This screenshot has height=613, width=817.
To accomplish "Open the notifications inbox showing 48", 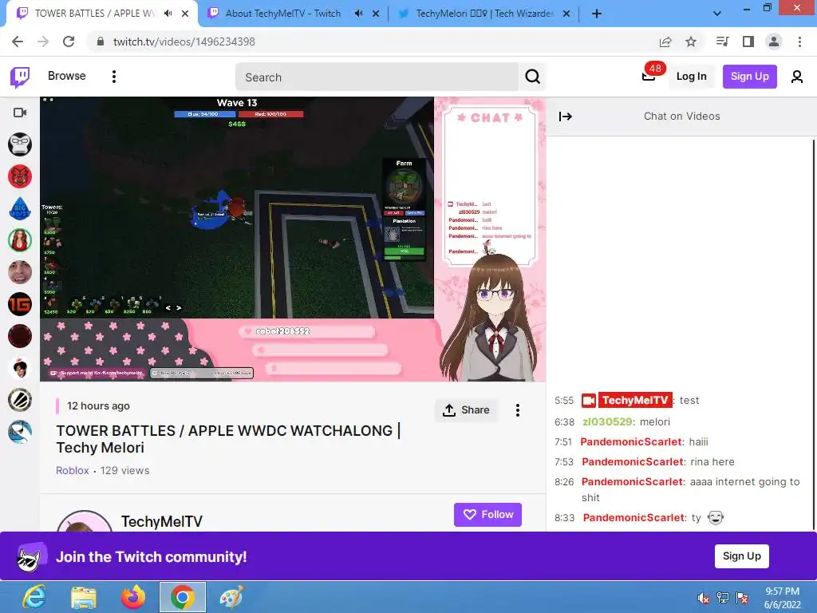I will [649, 76].
